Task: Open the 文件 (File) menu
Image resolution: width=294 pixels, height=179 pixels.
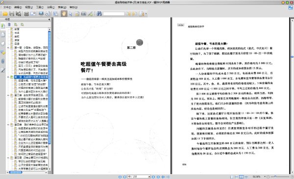Action: [x=7, y=7]
